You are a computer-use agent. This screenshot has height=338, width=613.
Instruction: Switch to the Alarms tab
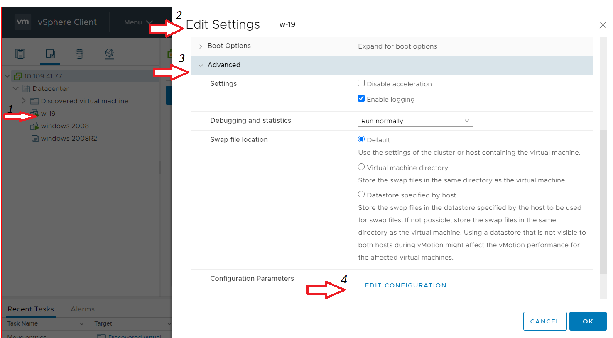pyautogui.click(x=83, y=309)
